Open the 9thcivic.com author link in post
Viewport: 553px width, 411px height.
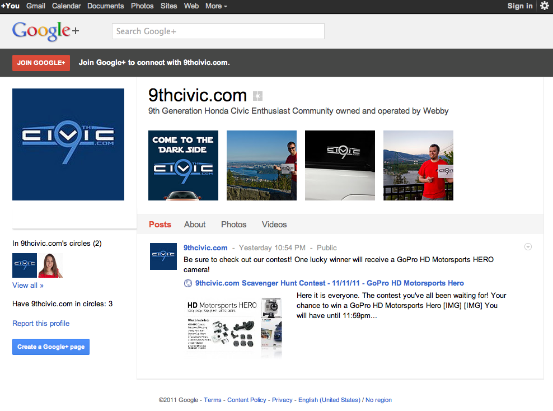pyautogui.click(x=205, y=248)
